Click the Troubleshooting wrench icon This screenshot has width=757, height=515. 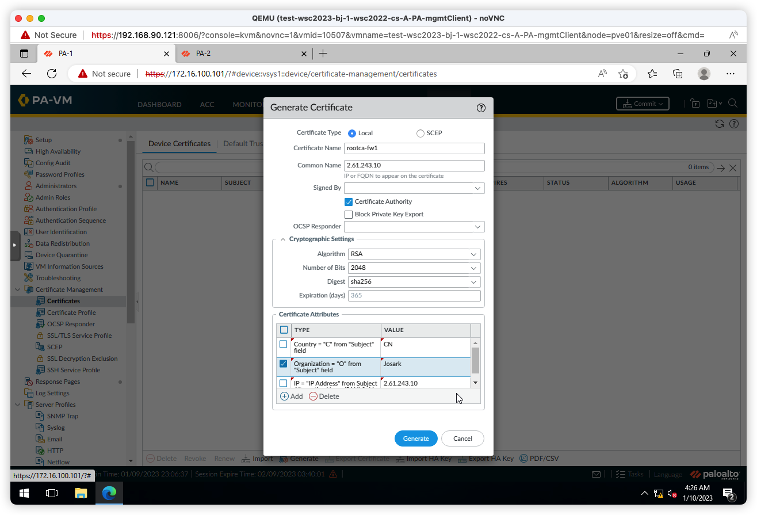coord(29,278)
